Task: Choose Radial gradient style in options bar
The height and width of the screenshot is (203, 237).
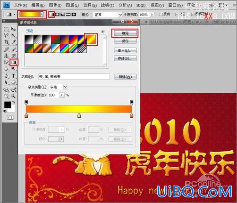Action: 57,15
